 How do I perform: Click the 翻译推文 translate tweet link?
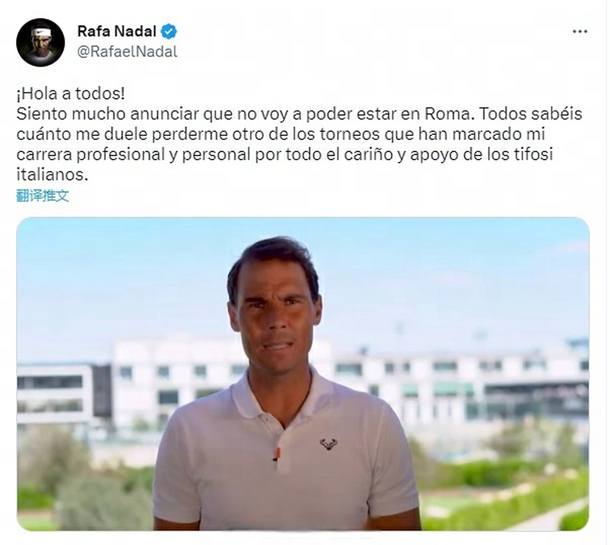[x=43, y=196]
